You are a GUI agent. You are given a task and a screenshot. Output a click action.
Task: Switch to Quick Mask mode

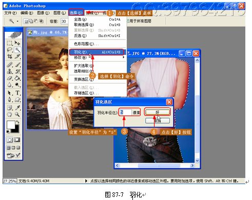point(17,140)
